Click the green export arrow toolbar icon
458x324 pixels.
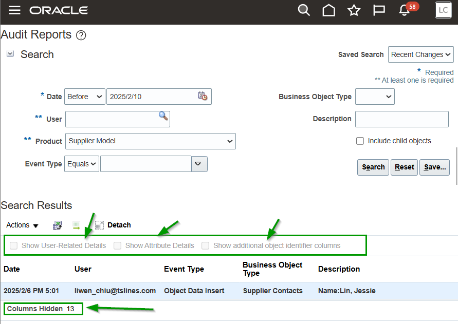click(x=76, y=225)
